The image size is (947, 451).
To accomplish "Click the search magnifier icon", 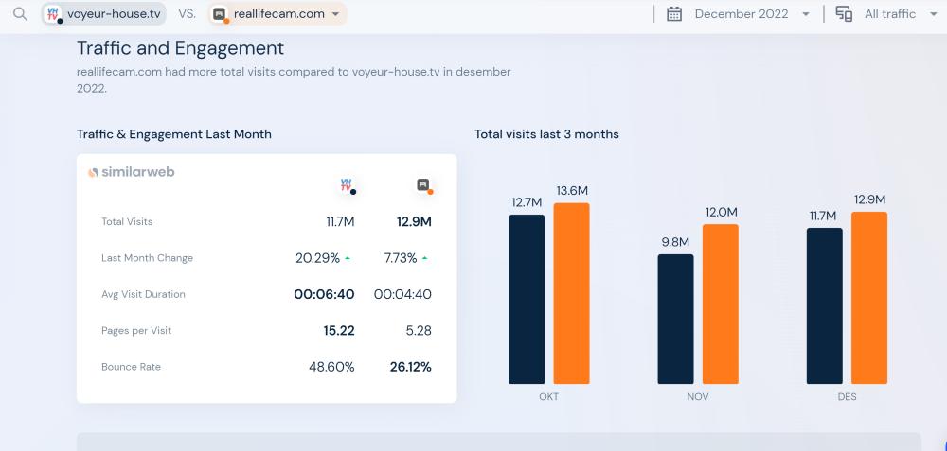I will click(x=20, y=14).
